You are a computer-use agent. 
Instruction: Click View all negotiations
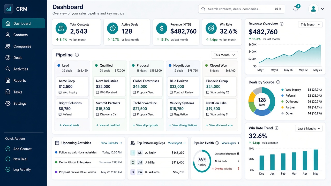pos(183,125)
